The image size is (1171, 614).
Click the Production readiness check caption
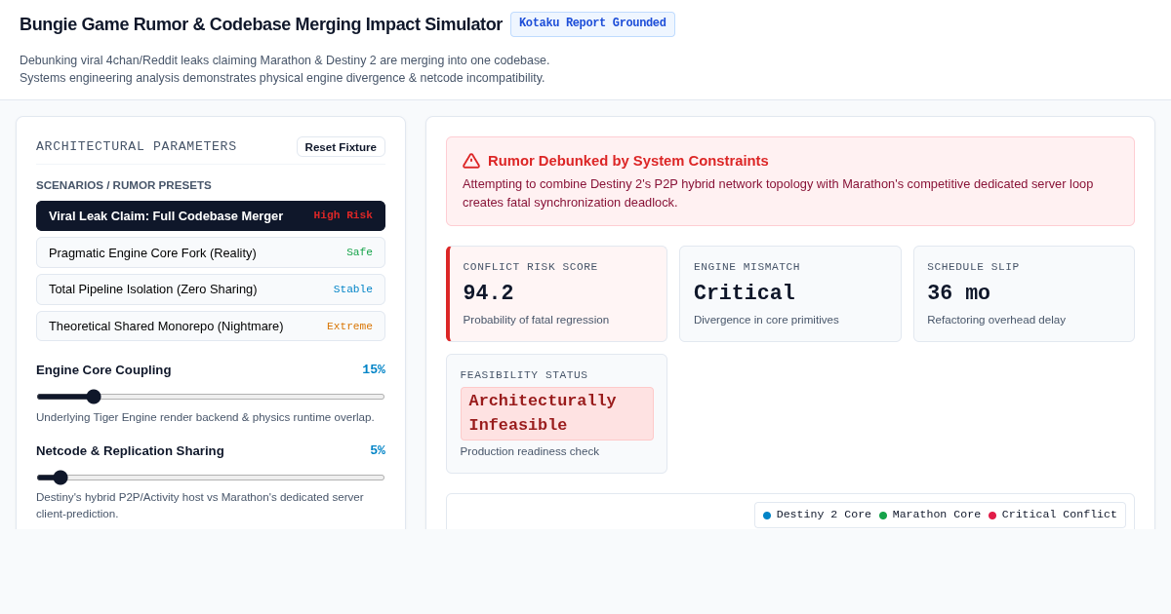coord(530,451)
